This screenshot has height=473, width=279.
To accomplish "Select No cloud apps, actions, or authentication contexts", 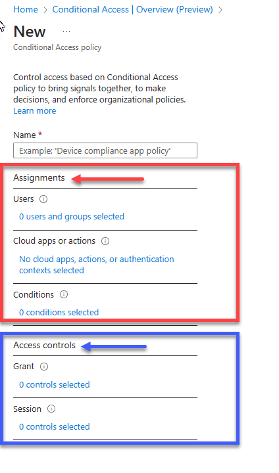I will coord(97,265).
